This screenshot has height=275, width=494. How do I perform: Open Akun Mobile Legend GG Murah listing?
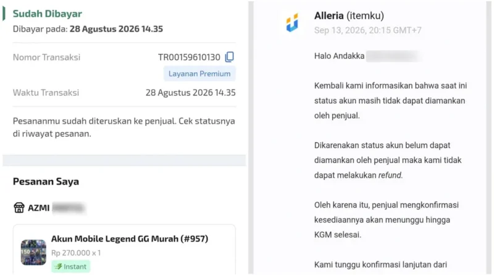pyautogui.click(x=130, y=239)
